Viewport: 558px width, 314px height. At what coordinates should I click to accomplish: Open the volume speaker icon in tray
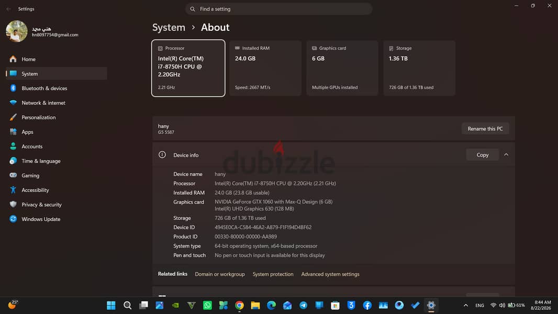click(x=502, y=305)
